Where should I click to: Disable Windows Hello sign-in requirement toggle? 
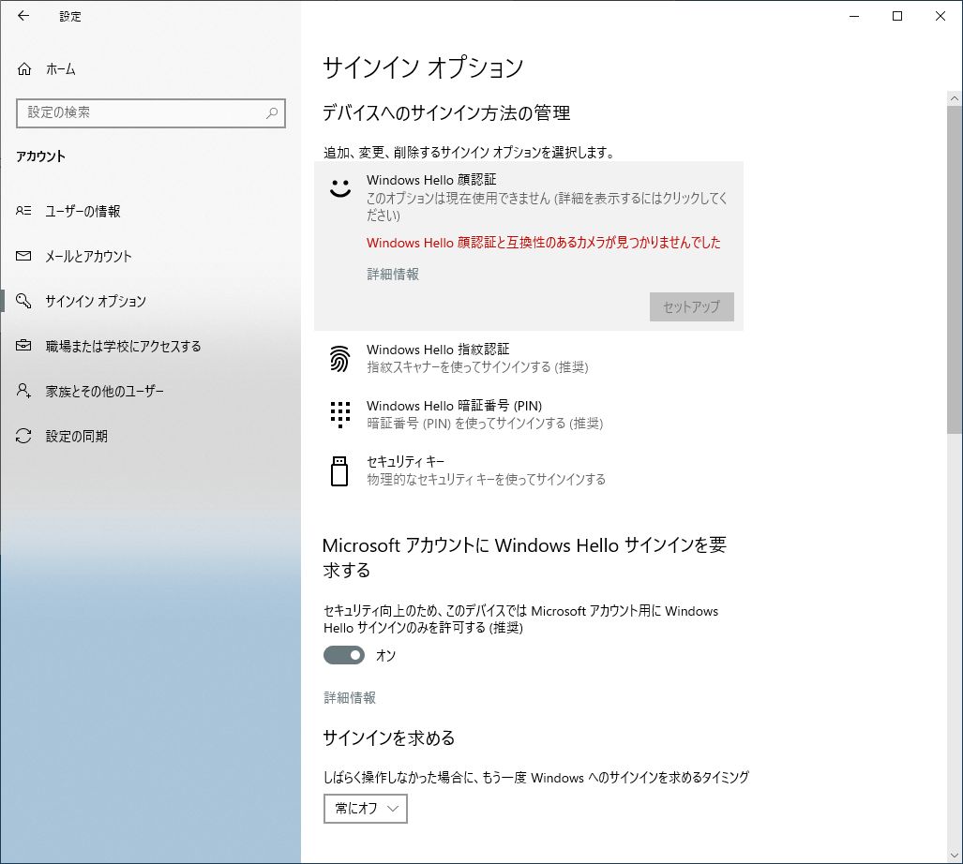click(343, 655)
